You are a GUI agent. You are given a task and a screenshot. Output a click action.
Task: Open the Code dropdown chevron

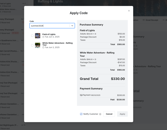tap(72, 26)
